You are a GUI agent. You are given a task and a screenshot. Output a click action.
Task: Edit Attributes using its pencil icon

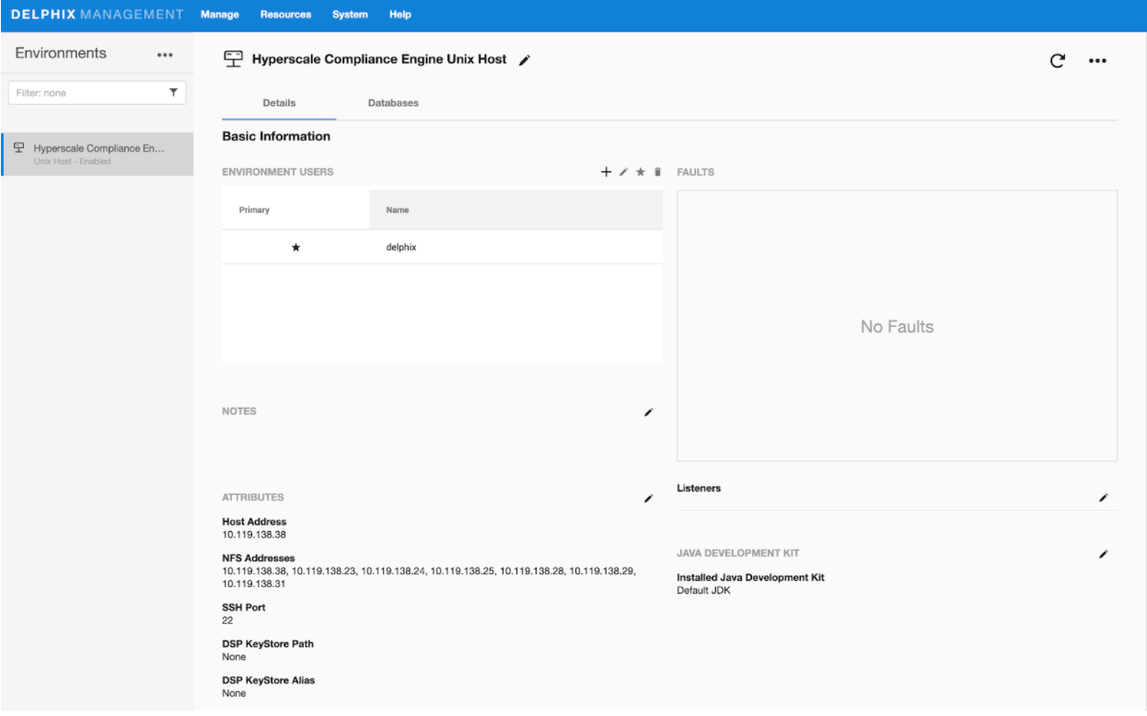[x=648, y=498]
